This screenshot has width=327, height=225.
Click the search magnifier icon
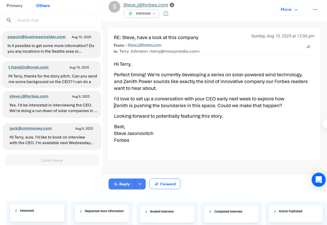click(x=9, y=20)
